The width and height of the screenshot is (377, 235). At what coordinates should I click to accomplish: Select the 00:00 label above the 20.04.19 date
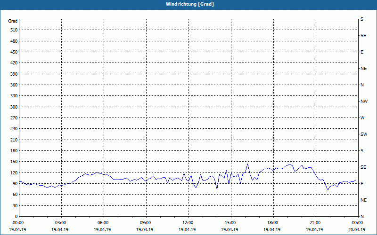coord(358,223)
